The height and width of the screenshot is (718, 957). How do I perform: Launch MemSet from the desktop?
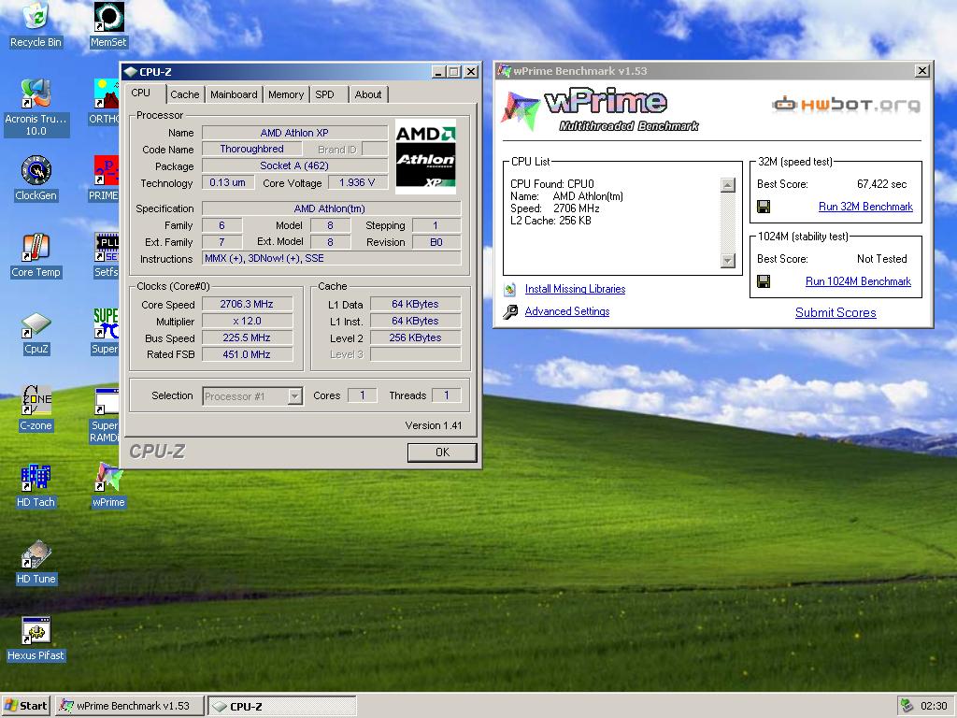click(108, 25)
